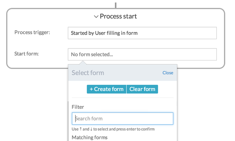Screen dimensions: 235x141
Task: Click the Matching forms heading
Action: (x=90, y=137)
